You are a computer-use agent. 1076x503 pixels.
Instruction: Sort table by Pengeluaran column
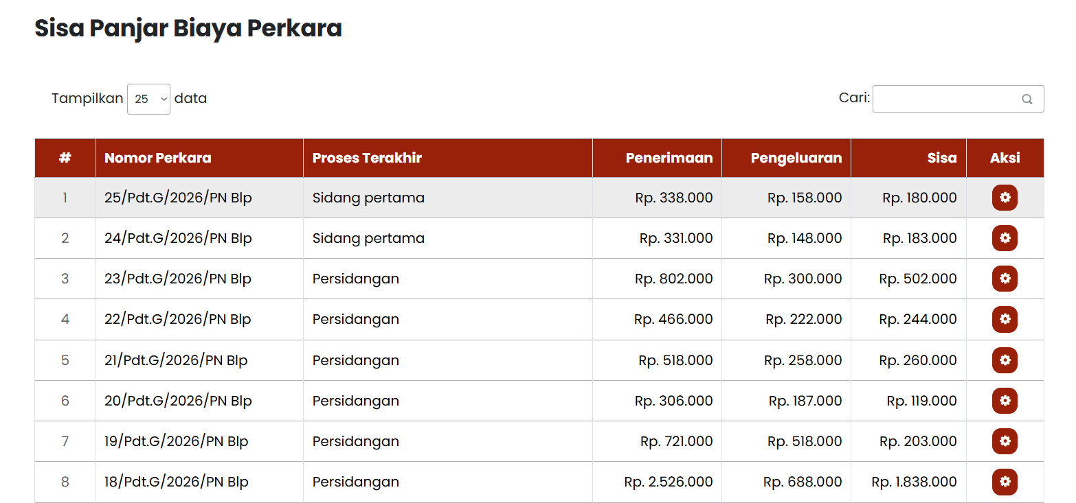[x=786, y=158]
